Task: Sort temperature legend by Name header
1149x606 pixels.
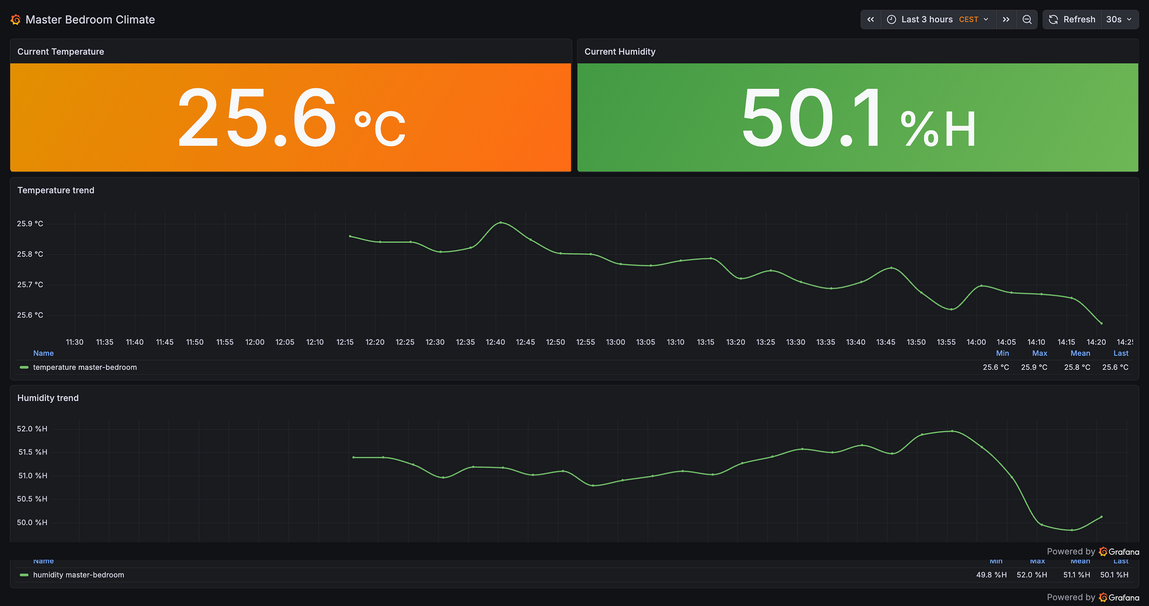Action: [43, 353]
